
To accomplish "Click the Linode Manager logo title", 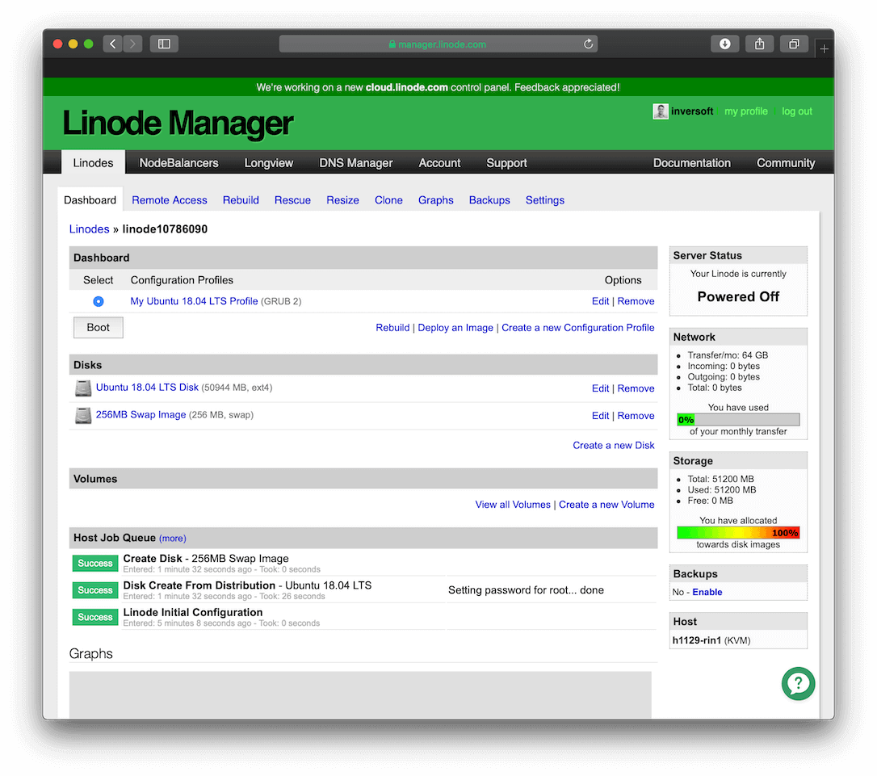I will (178, 123).
